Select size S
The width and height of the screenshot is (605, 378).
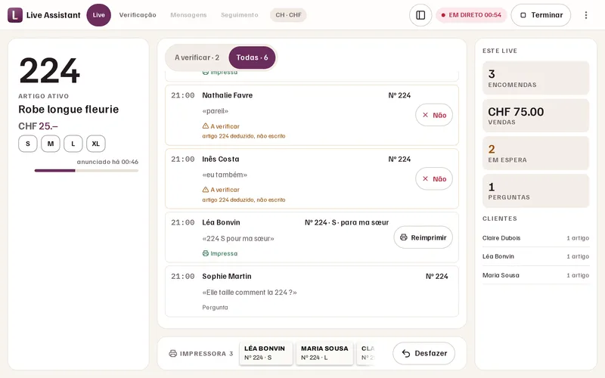pyautogui.click(x=28, y=144)
